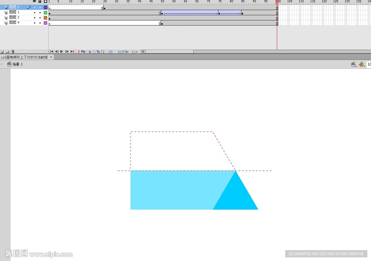Click the layer icon of 图层 1

click(6, 13)
